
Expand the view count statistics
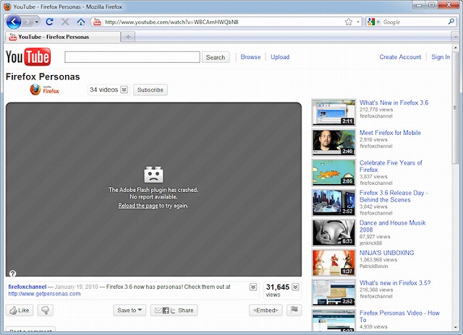click(295, 287)
